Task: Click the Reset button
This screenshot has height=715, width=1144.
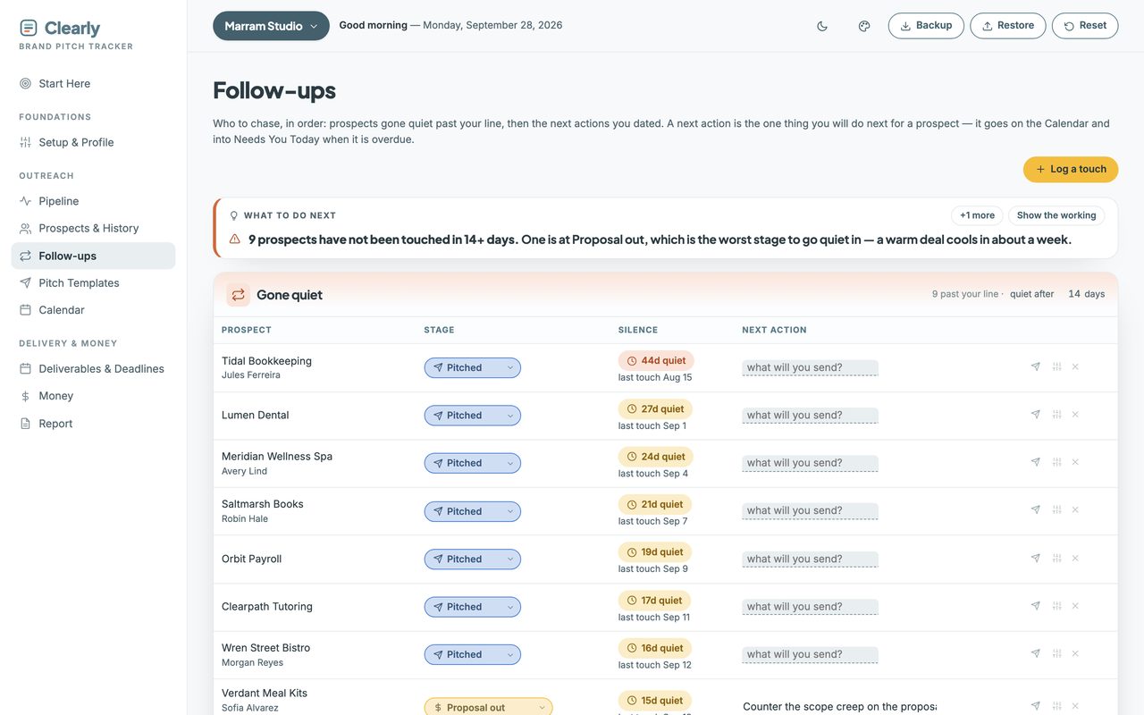Action: [1085, 26]
